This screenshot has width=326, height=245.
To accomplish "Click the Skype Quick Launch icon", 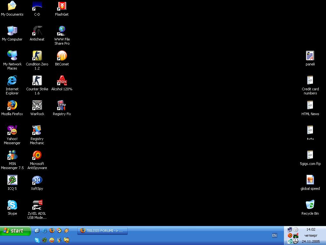I will coord(37,240).
